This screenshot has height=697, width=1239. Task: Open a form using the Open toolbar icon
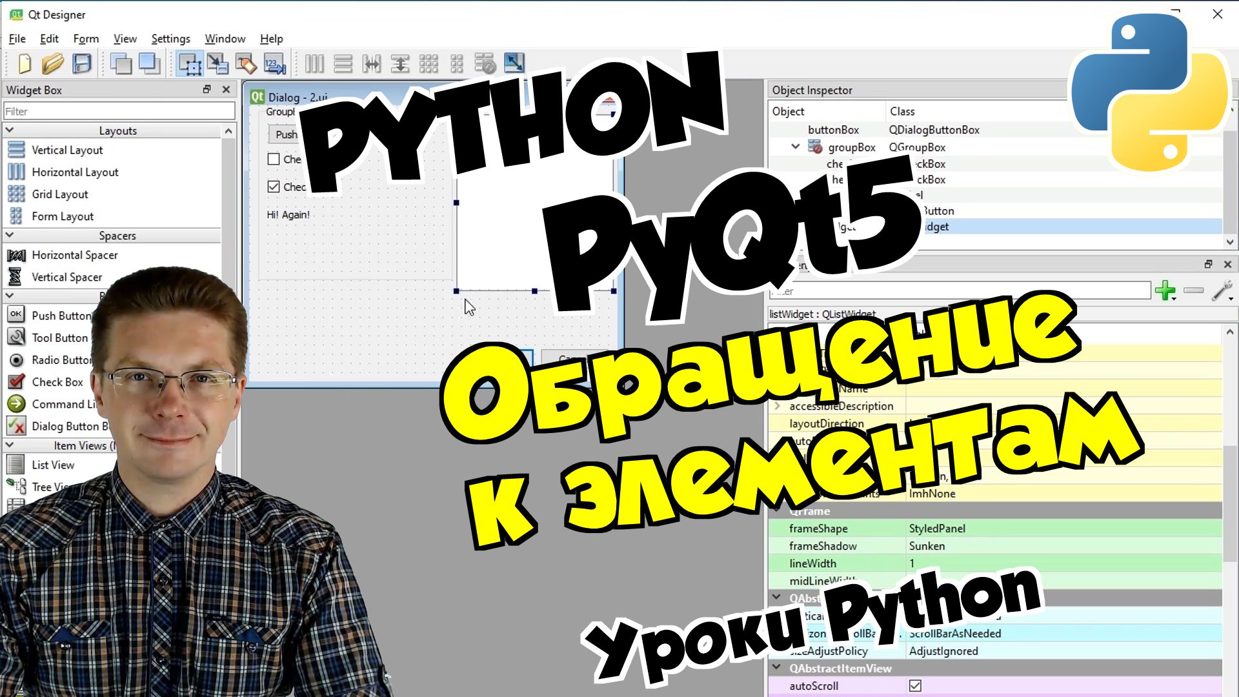coord(52,64)
